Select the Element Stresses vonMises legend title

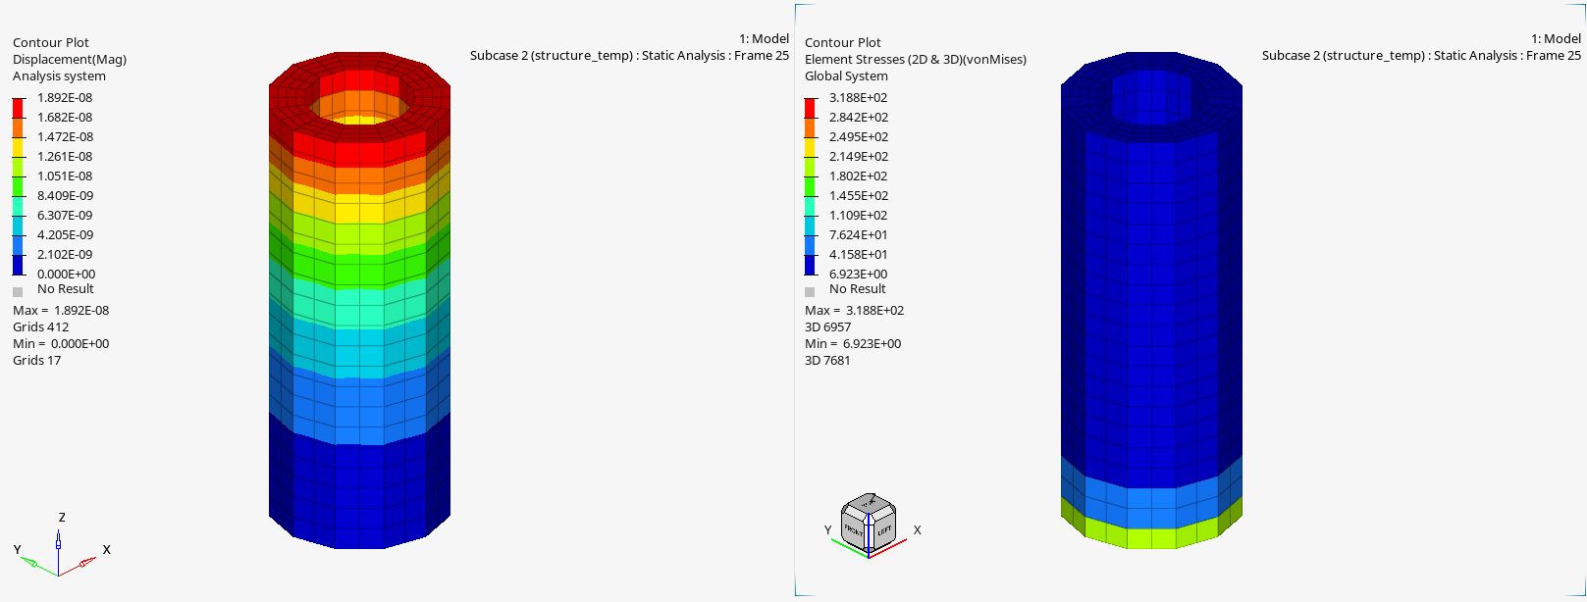click(915, 60)
